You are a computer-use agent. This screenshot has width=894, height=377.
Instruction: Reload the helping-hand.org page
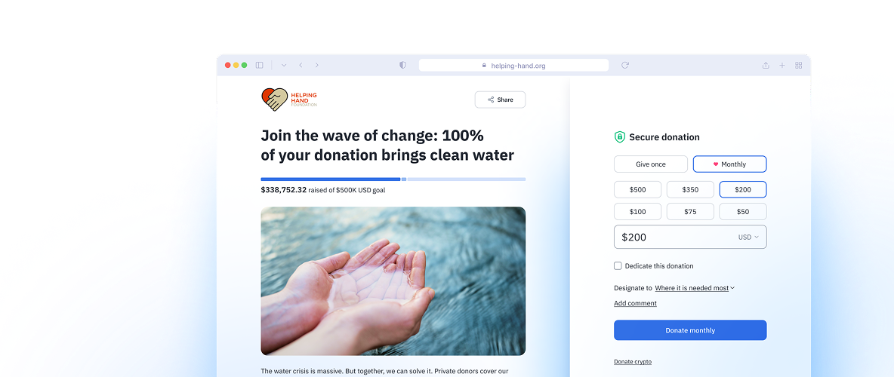[x=625, y=66]
